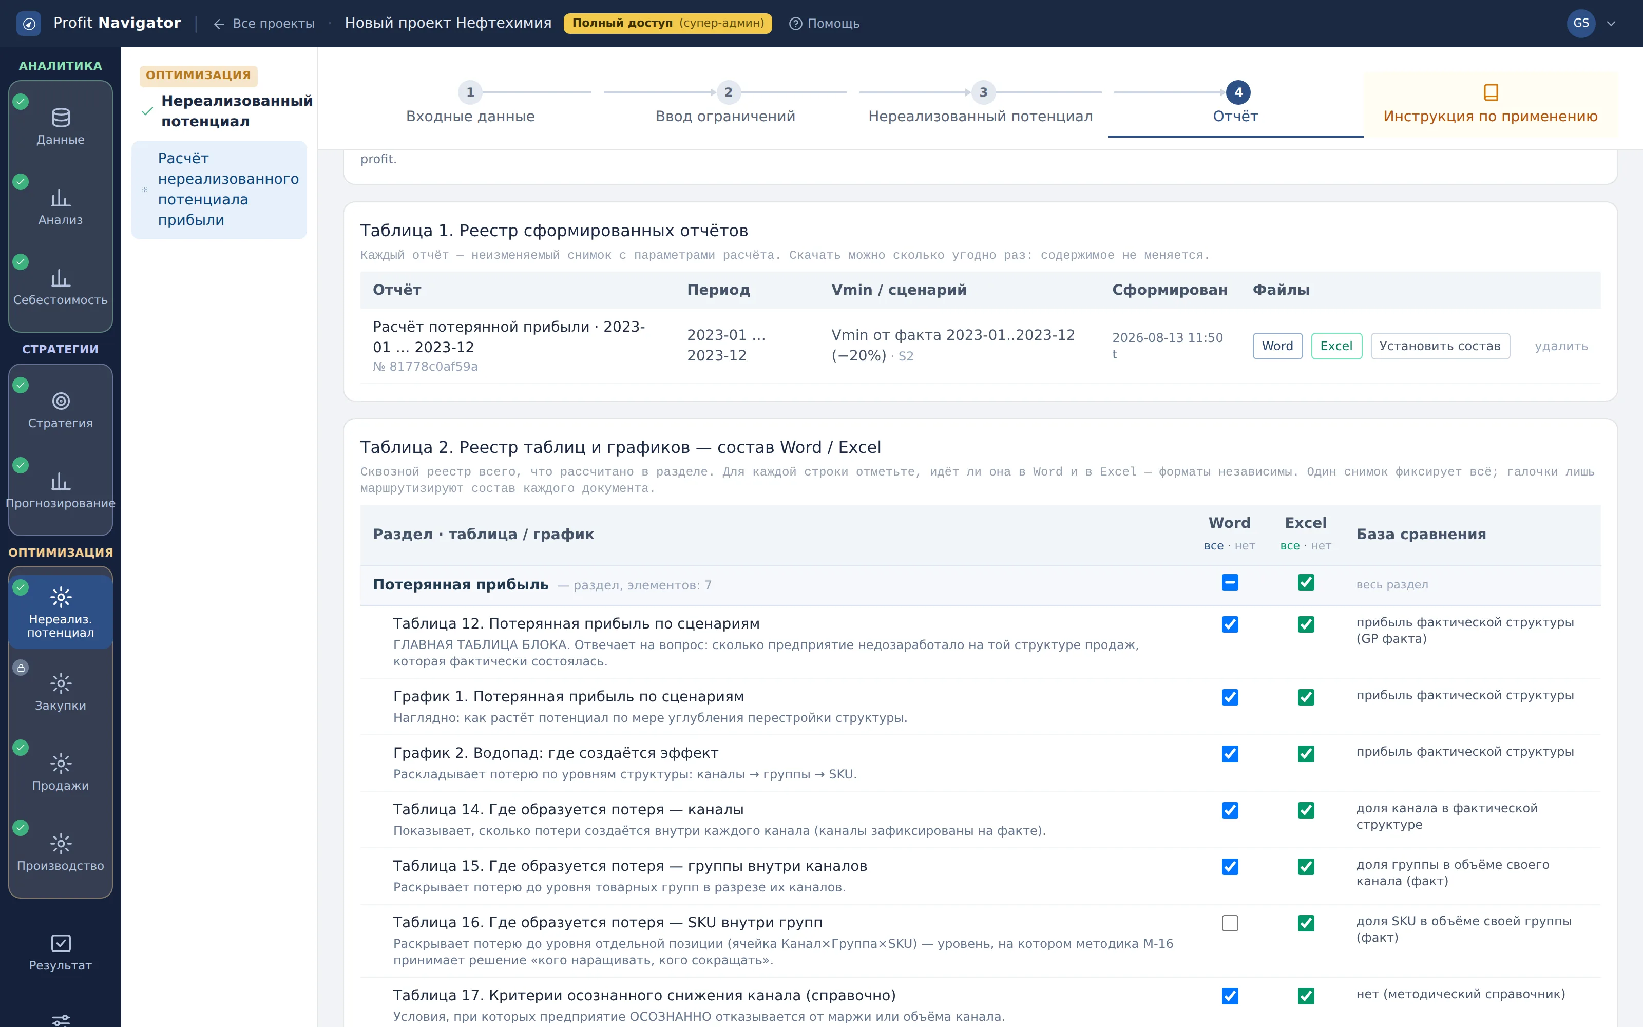
Task: Check Word for Таблица 16
Action: tap(1230, 923)
